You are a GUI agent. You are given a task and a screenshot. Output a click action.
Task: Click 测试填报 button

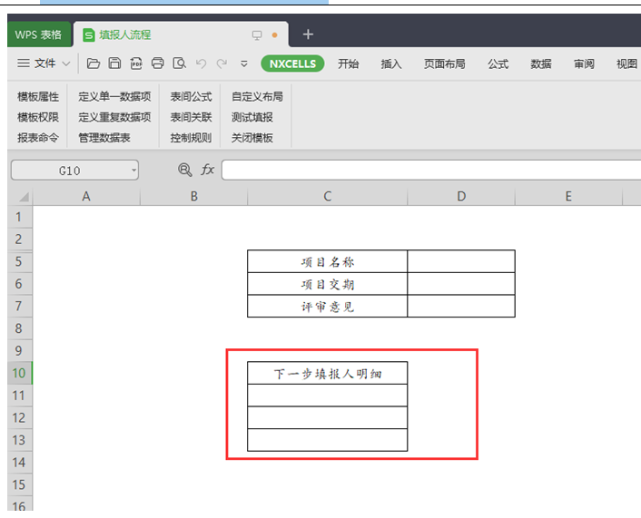pyautogui.click(x=251, y=117)
